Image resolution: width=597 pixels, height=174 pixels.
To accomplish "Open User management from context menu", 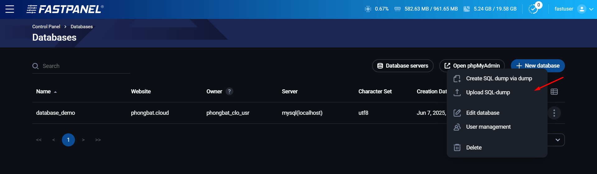I will coord(488,127).
